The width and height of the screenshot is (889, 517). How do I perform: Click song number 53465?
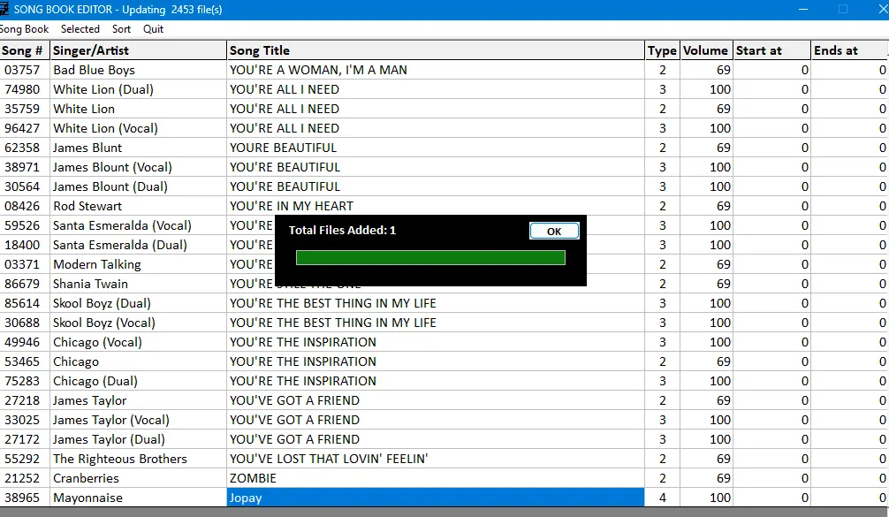tap(25, 361)
